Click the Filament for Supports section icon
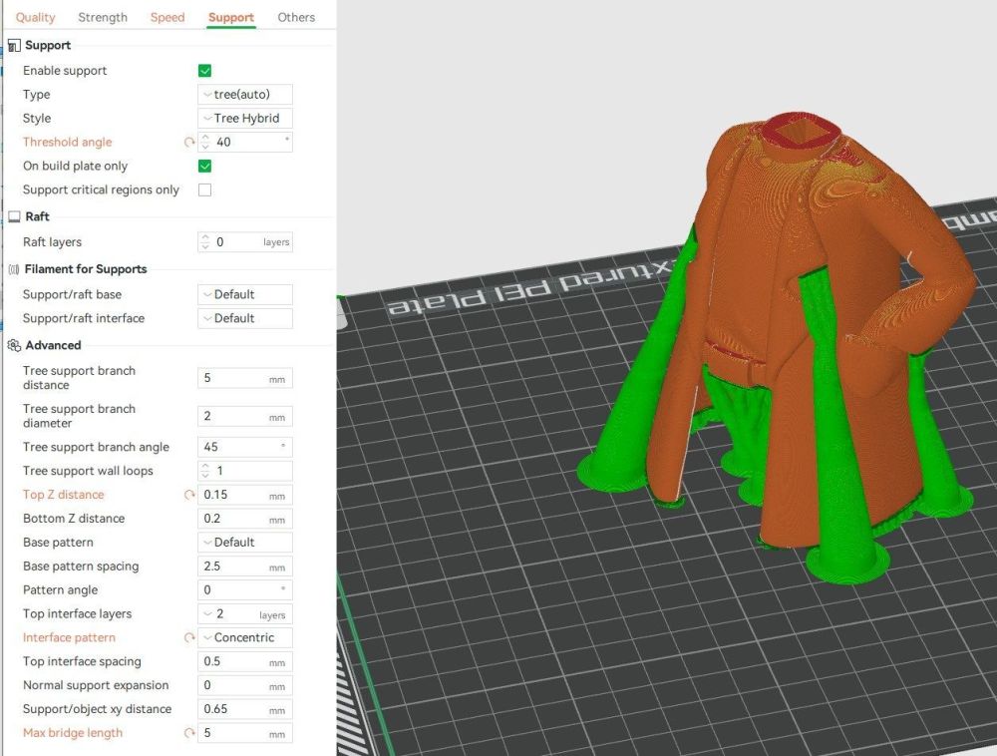 [x=14, y=269]
